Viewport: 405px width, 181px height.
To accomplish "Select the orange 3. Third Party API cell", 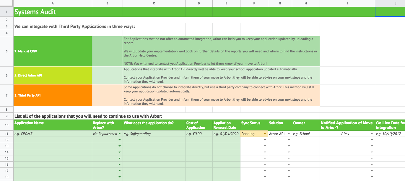I will (x=53, y=95).
